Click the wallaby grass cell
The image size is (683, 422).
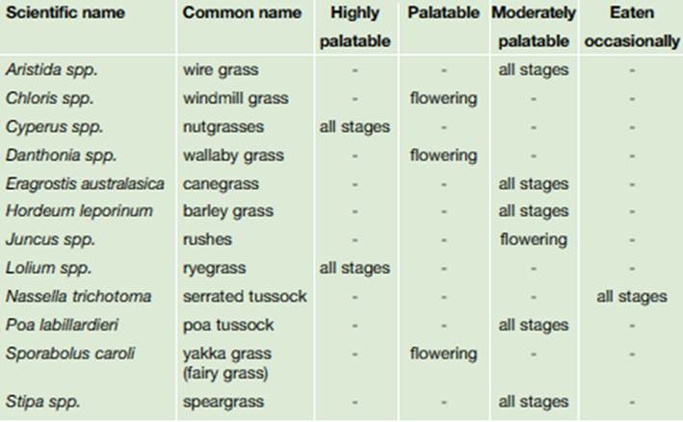tap(231, 155)
